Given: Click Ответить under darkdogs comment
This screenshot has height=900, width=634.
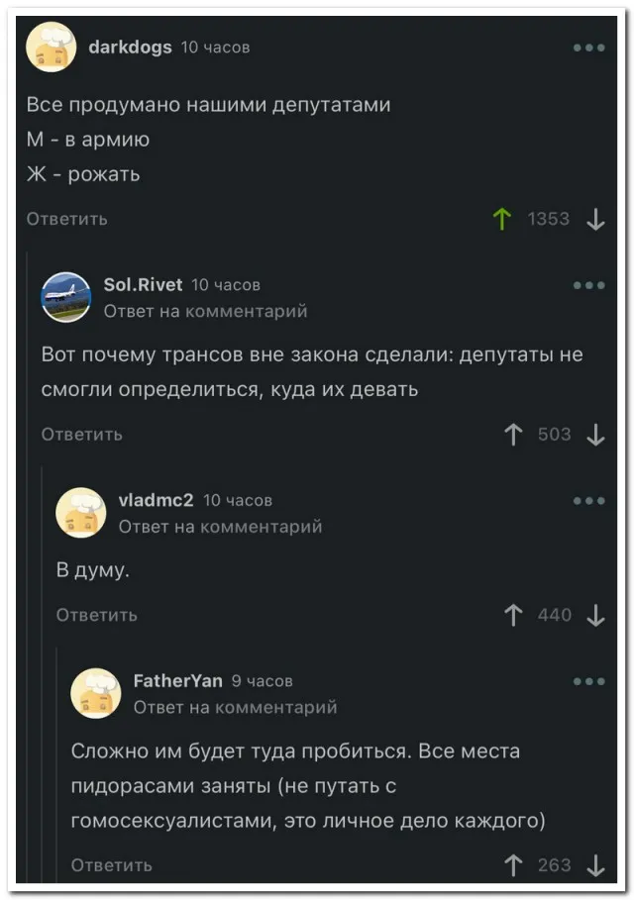Looking at the screenshot, I should point(67,219).
